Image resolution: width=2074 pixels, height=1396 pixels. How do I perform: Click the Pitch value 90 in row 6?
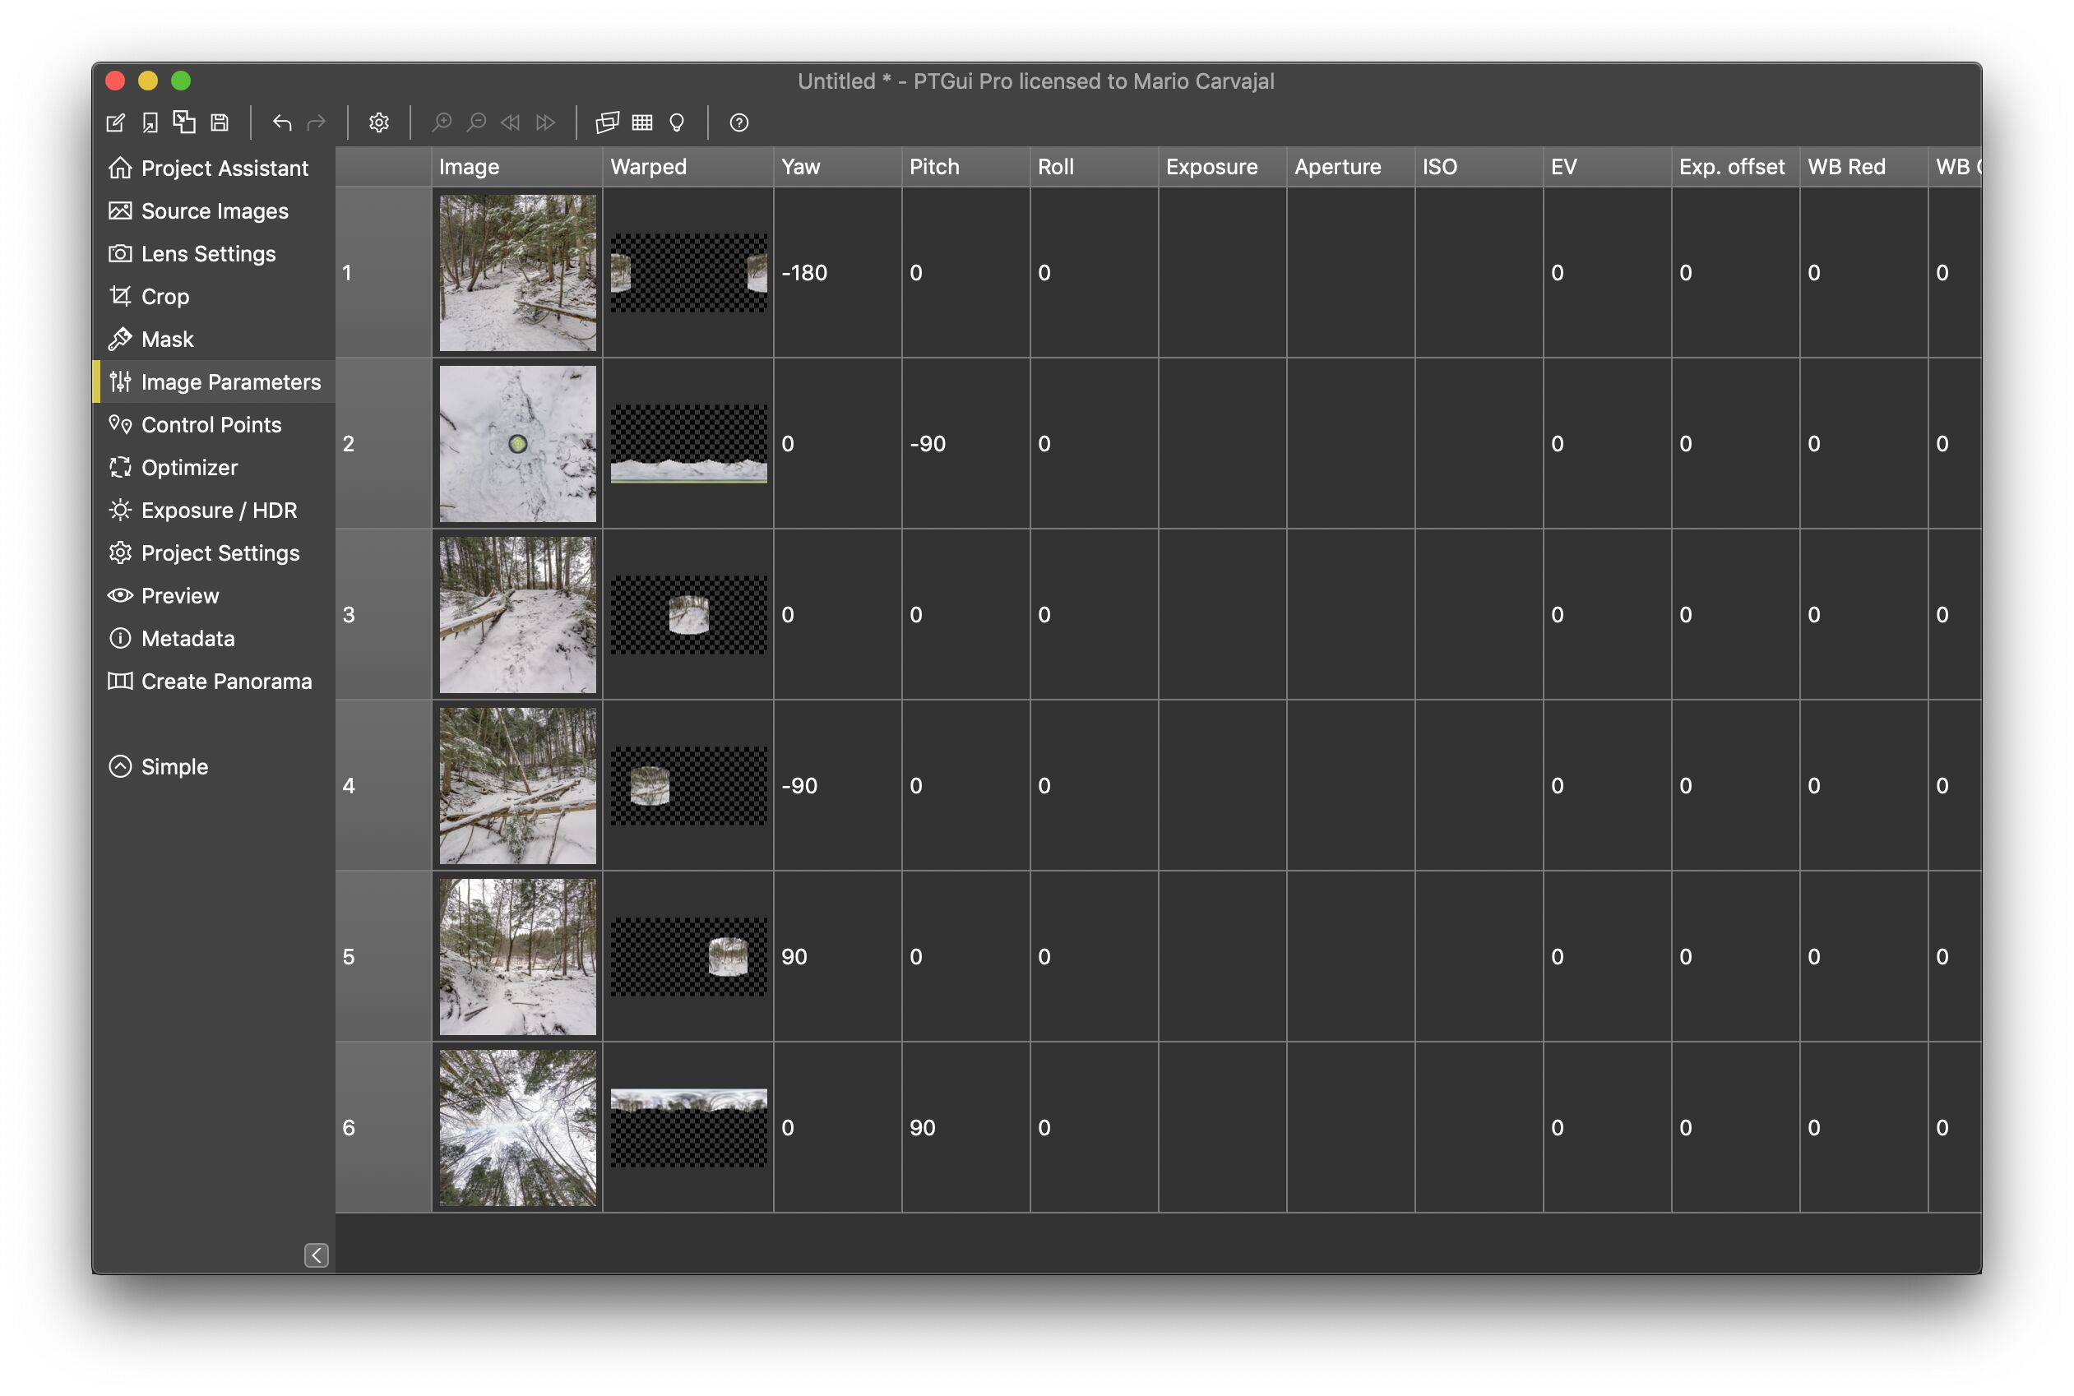click(923, 1127)
